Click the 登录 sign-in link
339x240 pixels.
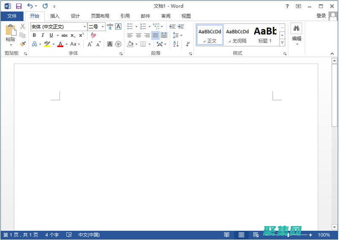tap(321, 16)
